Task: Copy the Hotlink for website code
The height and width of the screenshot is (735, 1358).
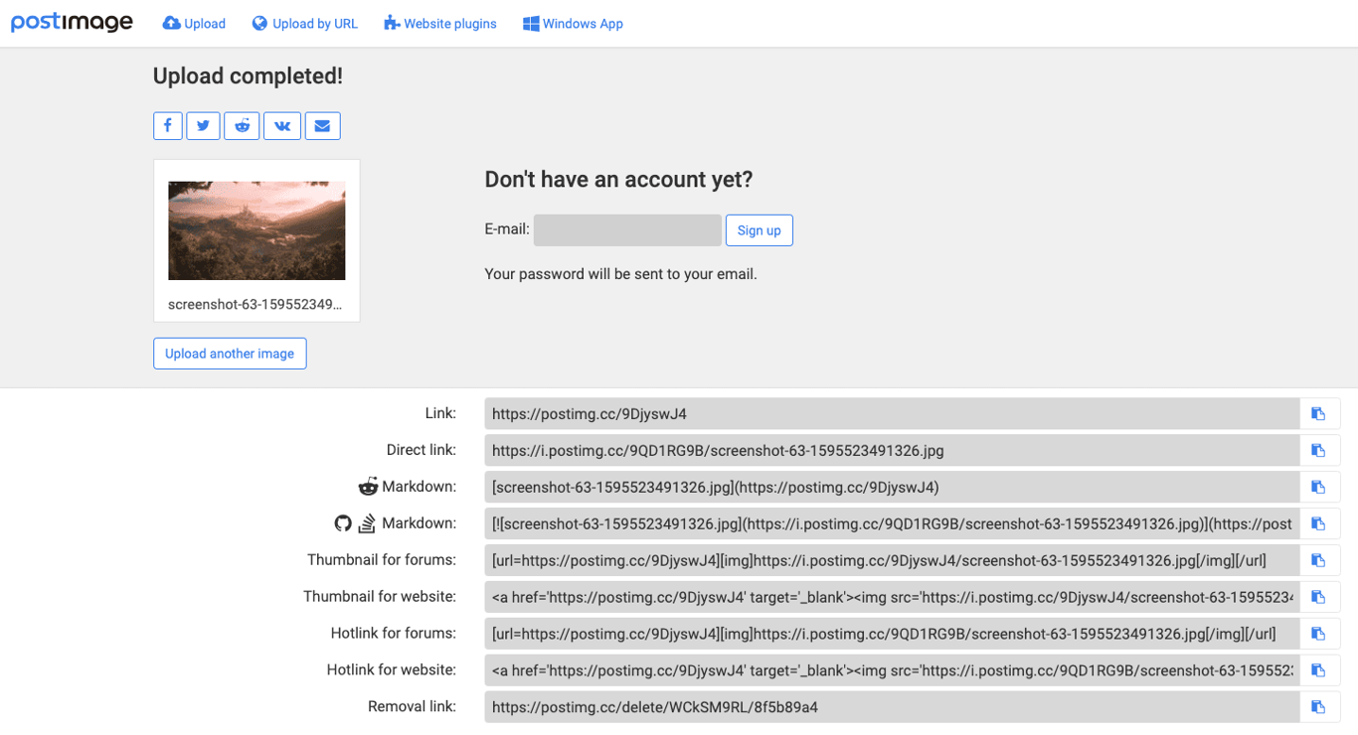Action: pyautogui.click(x=1319, y=670)
